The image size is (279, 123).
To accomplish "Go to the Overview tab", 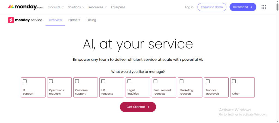I will [x=55, y=20].
